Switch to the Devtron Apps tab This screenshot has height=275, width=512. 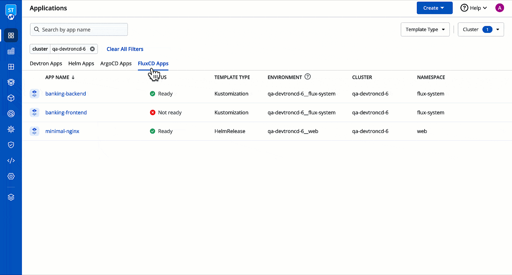click(x=46, y=63)
